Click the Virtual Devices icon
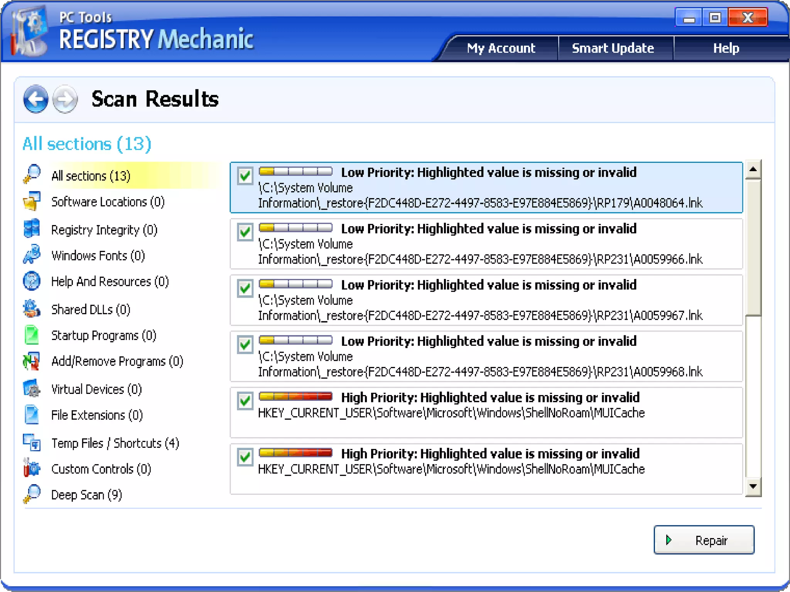 (32, 388)
